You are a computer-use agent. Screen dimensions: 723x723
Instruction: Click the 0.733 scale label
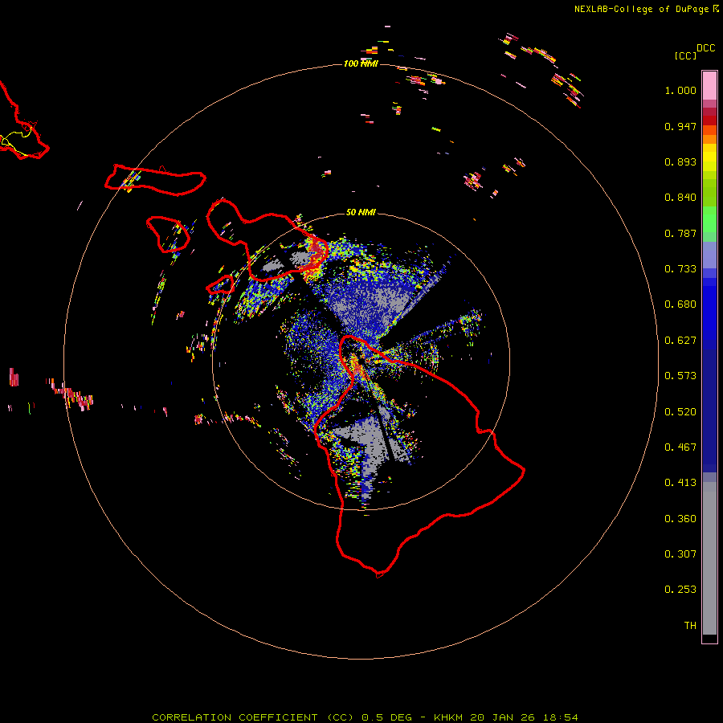[x=680, y=269]
